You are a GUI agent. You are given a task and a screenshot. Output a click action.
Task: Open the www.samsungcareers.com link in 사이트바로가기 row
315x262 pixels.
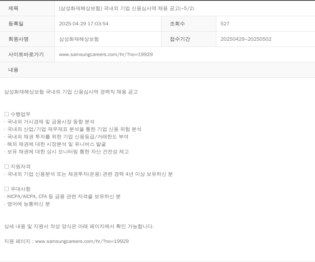pos(106,54)
